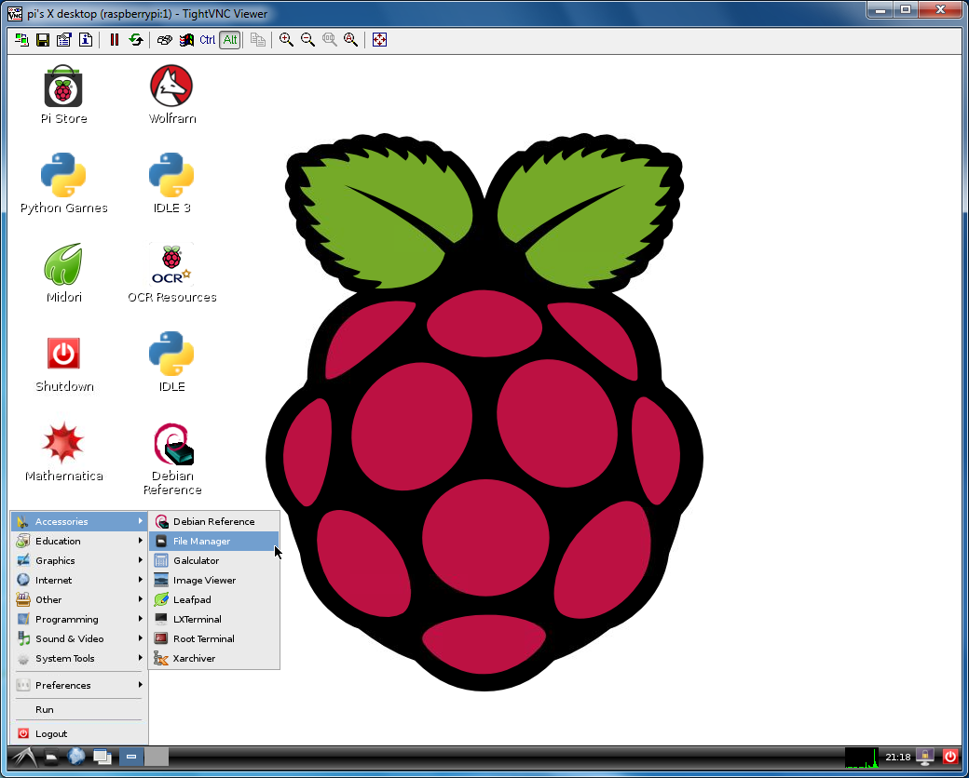Image resolution: width=969 pixels, height=778 pixels.
Task: Click the New Connection toolbar icon
Action: 21,40
